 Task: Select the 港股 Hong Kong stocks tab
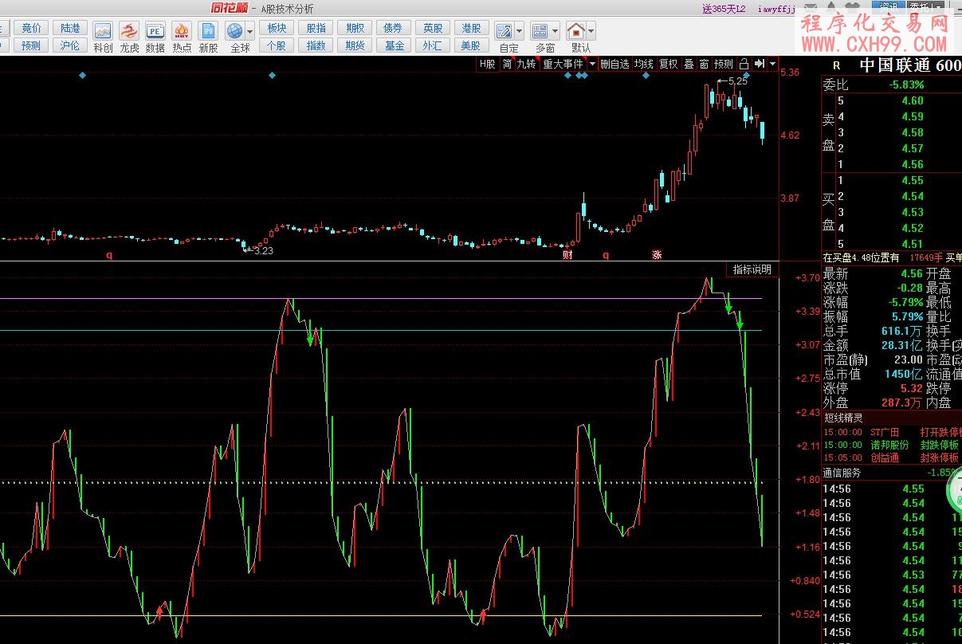pyautogui.click(x=471, y=28)
